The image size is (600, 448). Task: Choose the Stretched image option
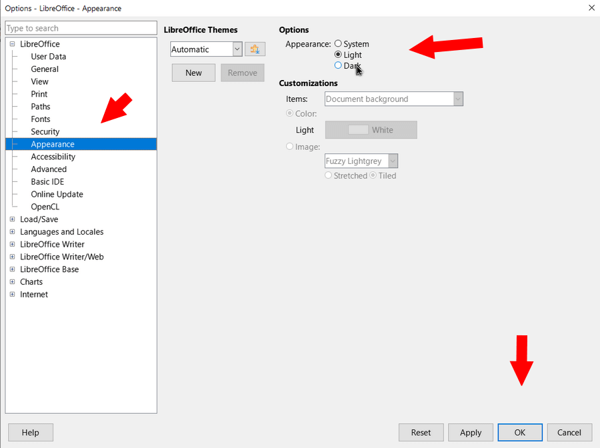click(x=328, y=175)
